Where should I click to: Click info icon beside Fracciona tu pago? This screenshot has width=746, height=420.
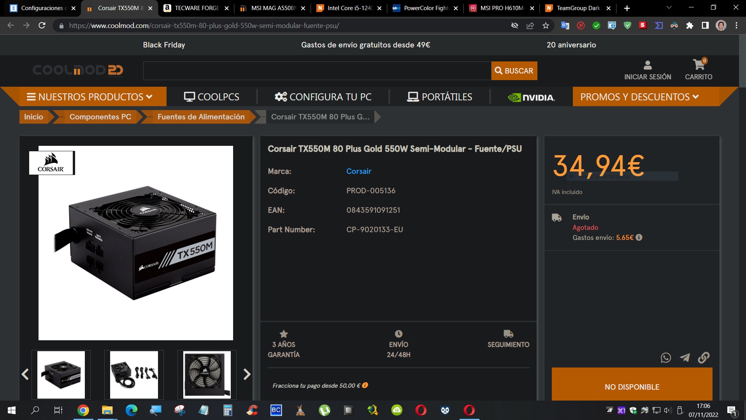coord(365,385)
